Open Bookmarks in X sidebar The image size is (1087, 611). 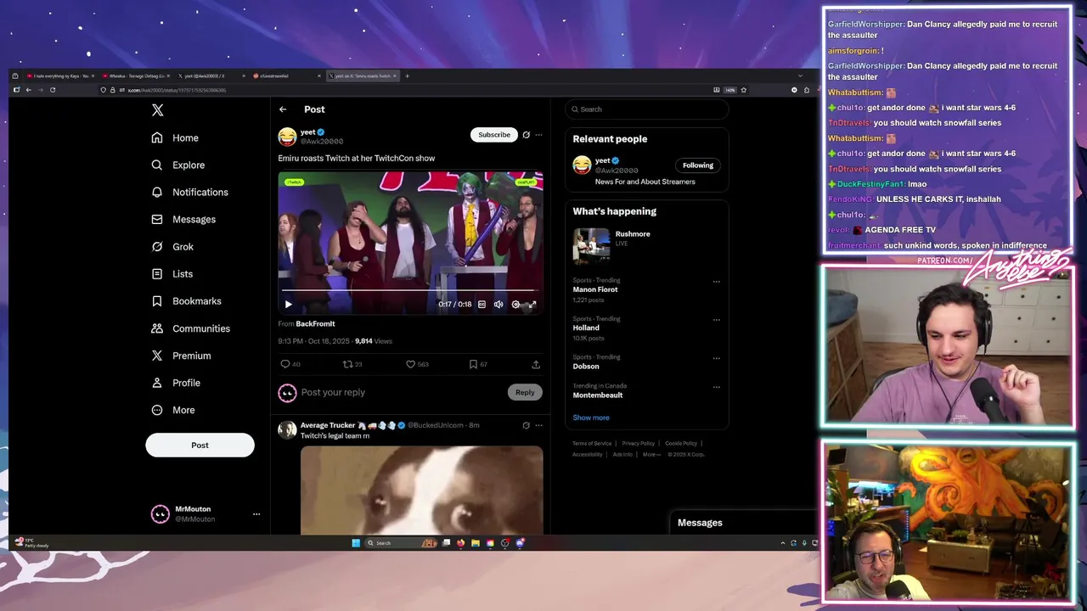tap(186, 300)
